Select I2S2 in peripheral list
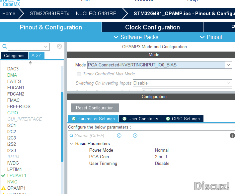Image resolution: width=235 pixels, height=194 pixels. [12, 144]
